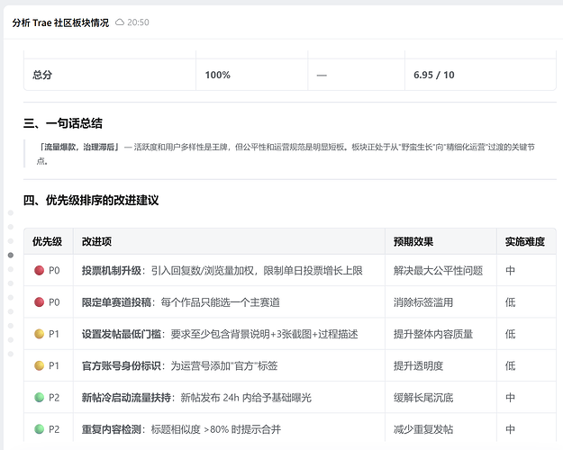Select the P2 label in 新帖冷启动流量扶持 row
The image size is (563, 450).
coord(54,398)
